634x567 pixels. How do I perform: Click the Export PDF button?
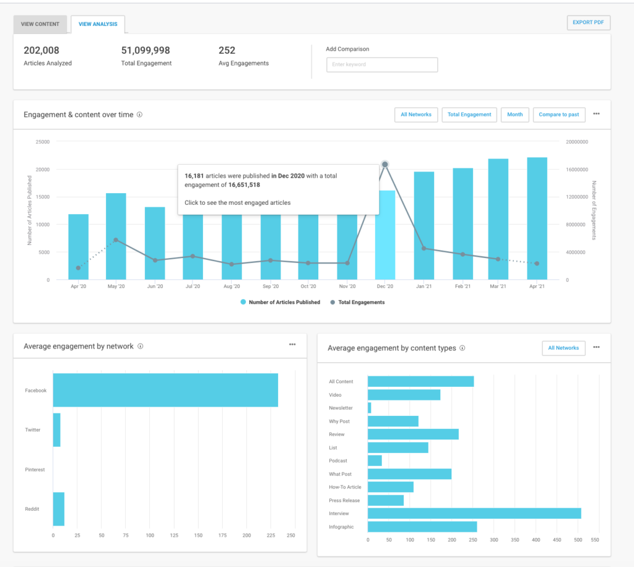coord(588,22)
